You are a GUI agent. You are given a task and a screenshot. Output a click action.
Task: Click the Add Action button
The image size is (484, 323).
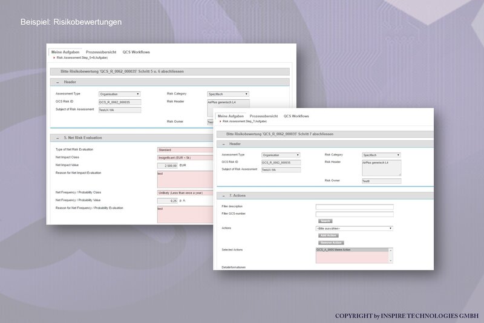[328, 235]
